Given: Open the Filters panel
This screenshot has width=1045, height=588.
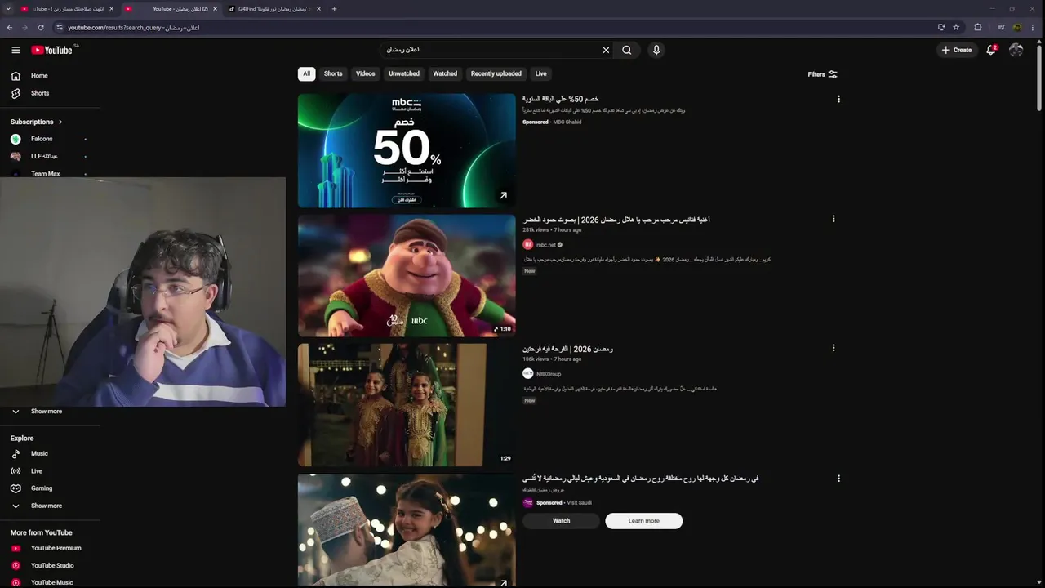Looking at the screenshot, I should pos(822,74).
